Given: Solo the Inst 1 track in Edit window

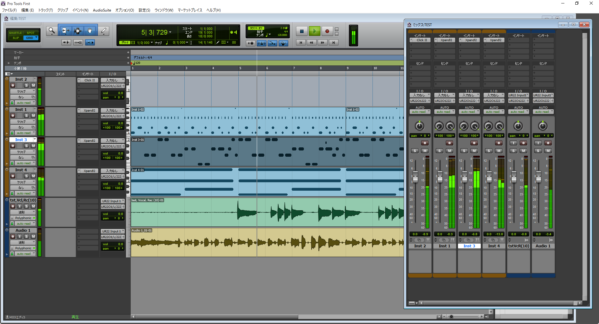Looking at the screenshot, I should (x=27, y=116).
